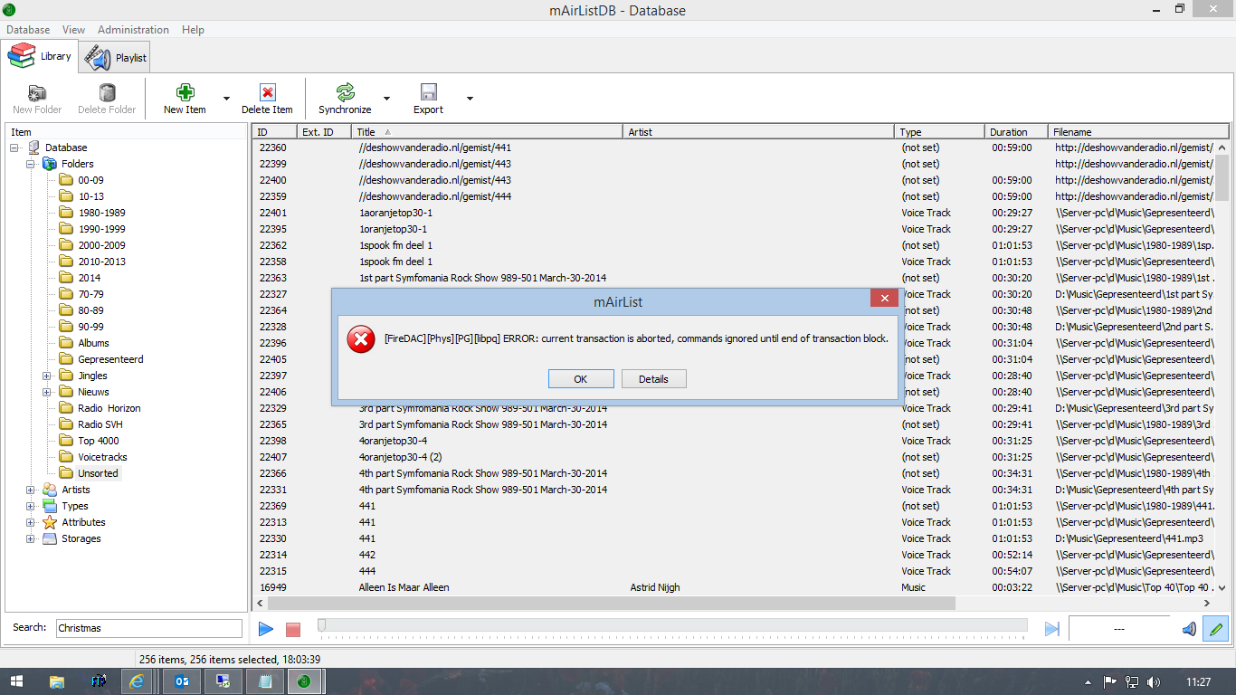
Task: Open the Database menu
Action: [28, 30]
